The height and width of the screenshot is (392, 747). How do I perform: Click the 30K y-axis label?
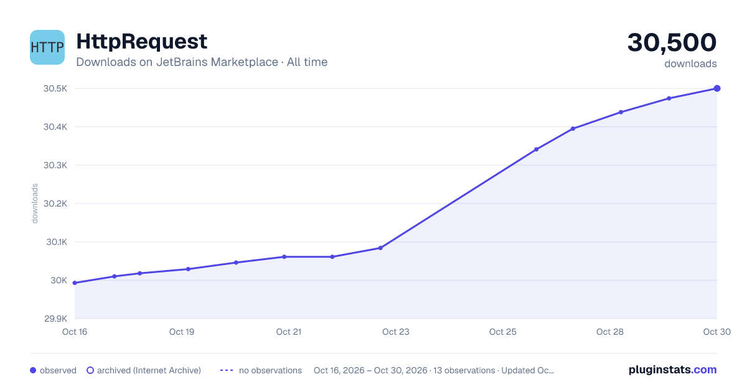click(x=59, y=280)
